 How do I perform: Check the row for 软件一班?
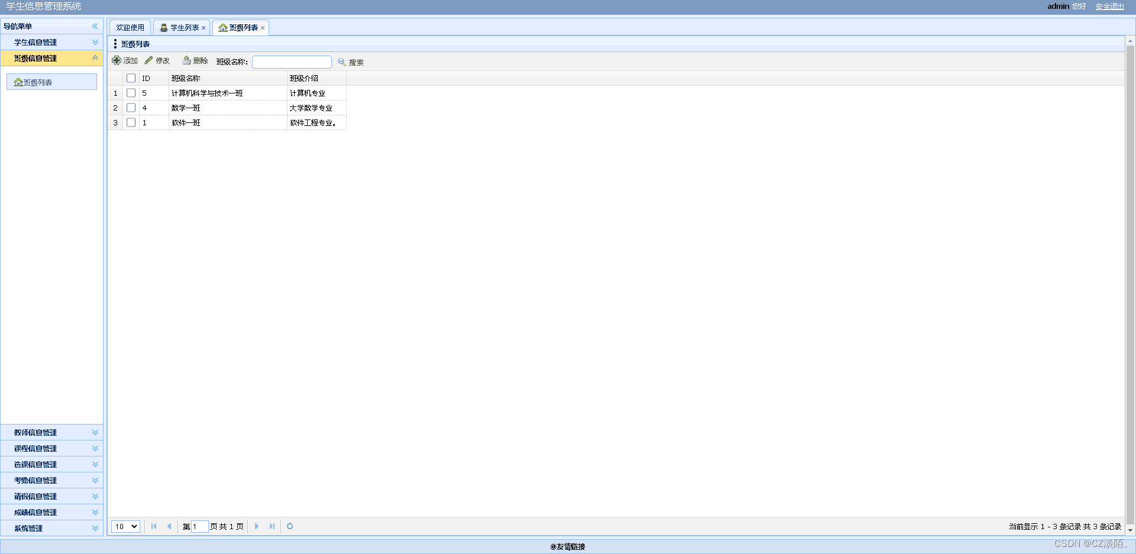pos(131,122)
